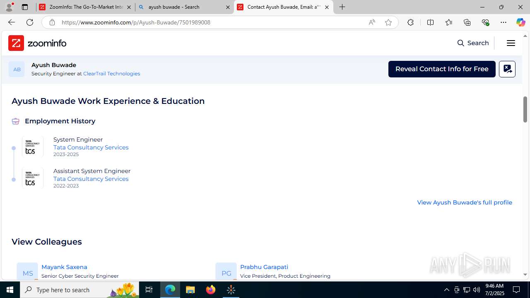View Ayush Buwade's full profile

click(465, 202)
